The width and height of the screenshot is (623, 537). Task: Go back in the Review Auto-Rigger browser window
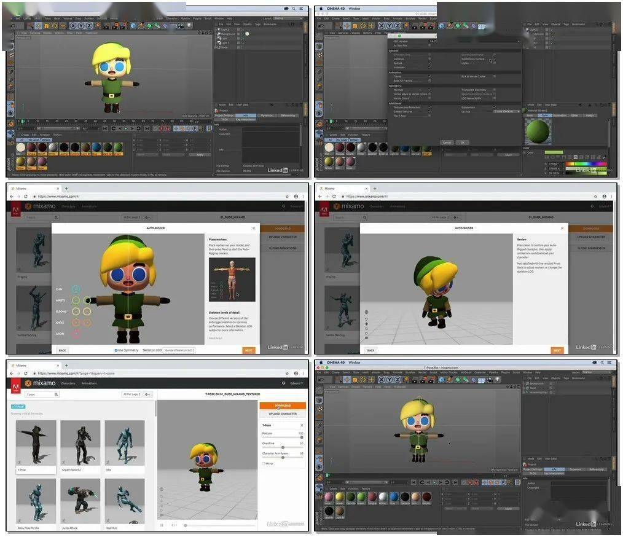(x=320, y=196)
